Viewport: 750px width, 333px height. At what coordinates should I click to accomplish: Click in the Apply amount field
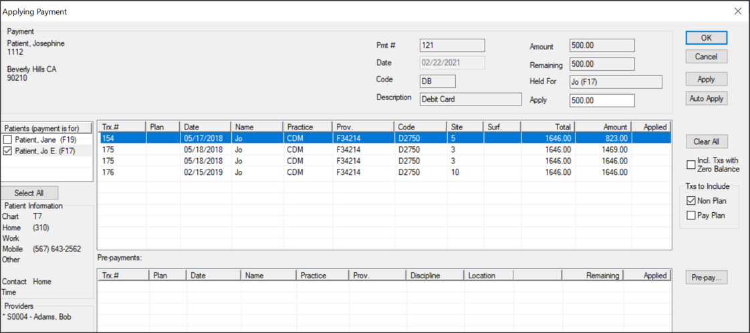pyautogui.click(x=602, y=100)
